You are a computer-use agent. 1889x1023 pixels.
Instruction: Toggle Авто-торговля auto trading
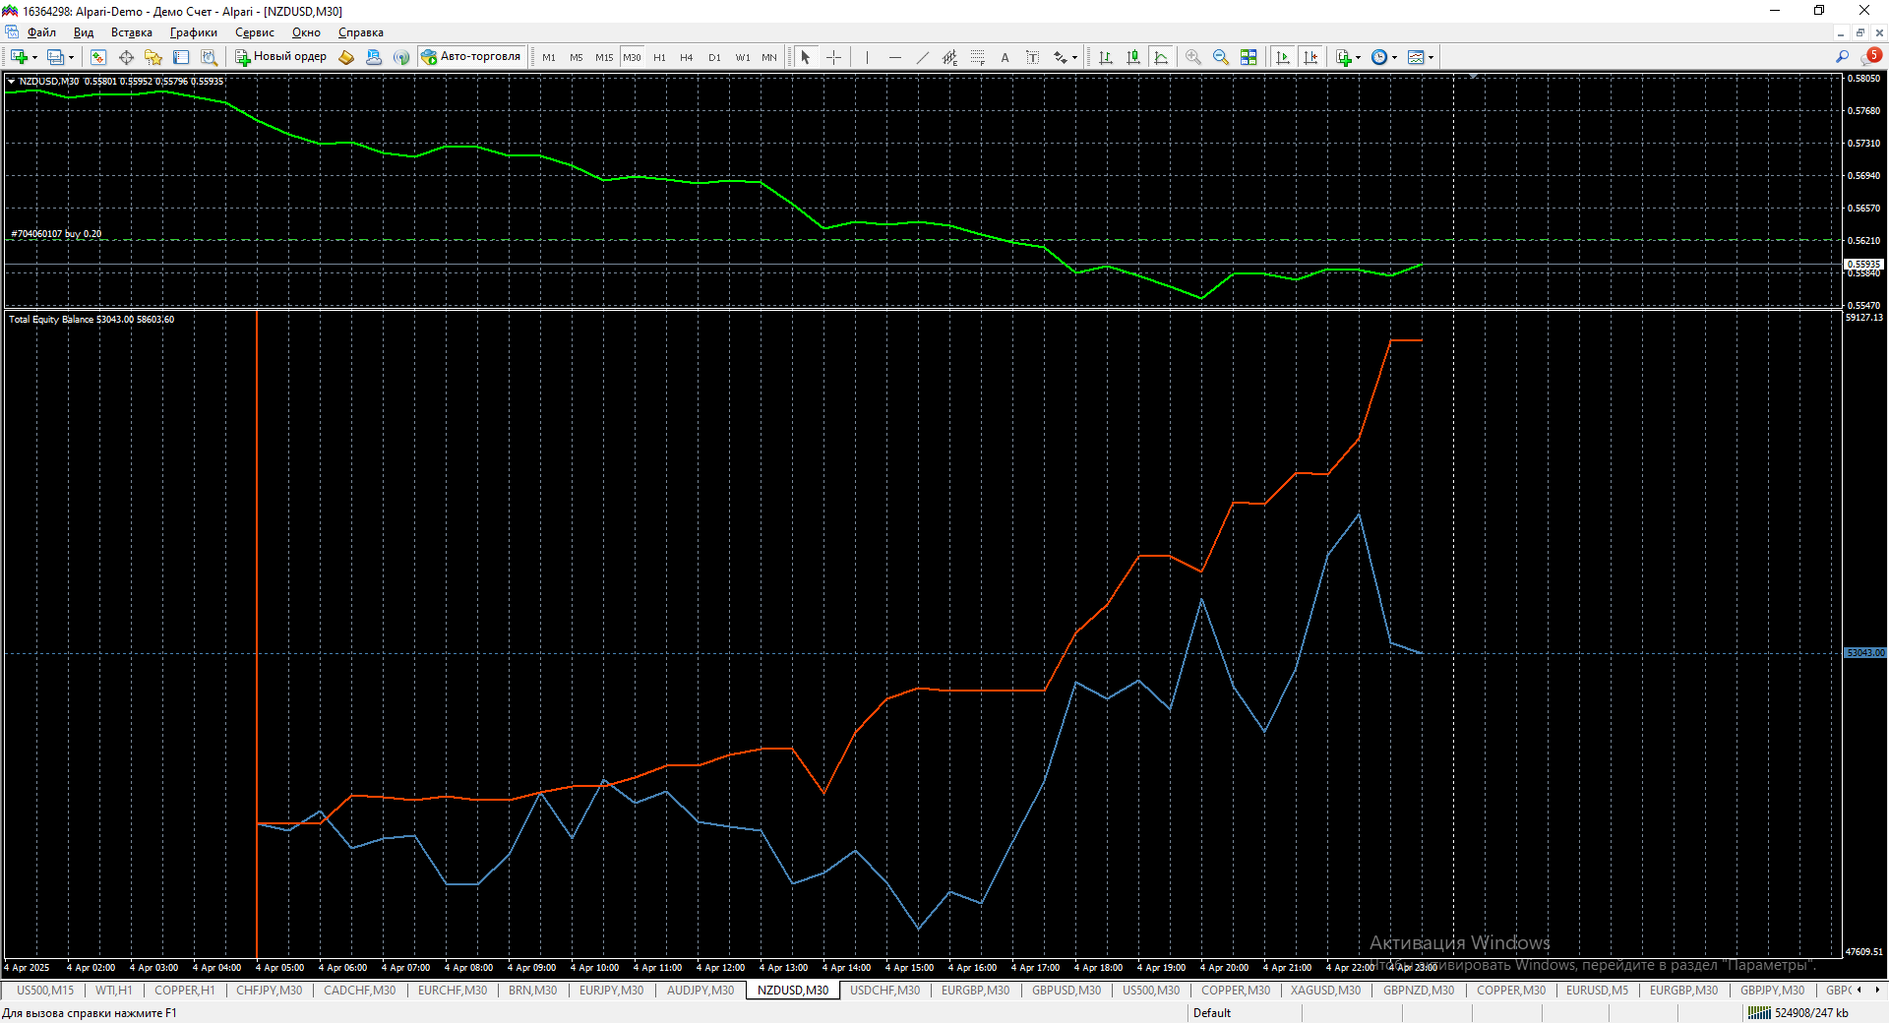click(471, 57)
